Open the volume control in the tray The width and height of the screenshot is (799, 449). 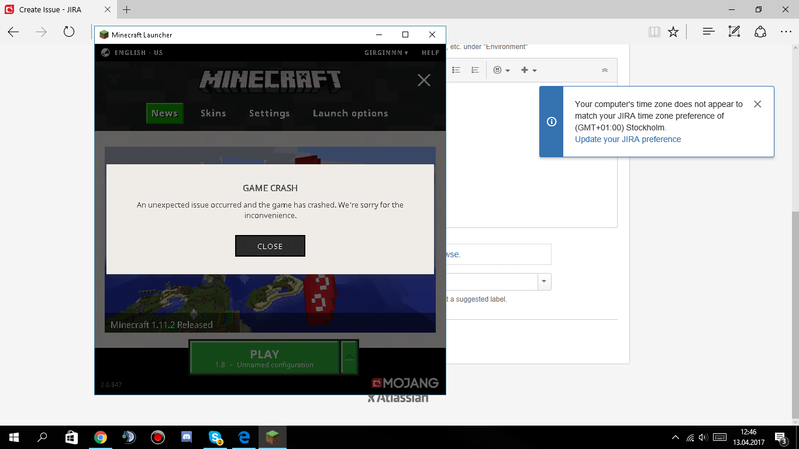(703, 437)
